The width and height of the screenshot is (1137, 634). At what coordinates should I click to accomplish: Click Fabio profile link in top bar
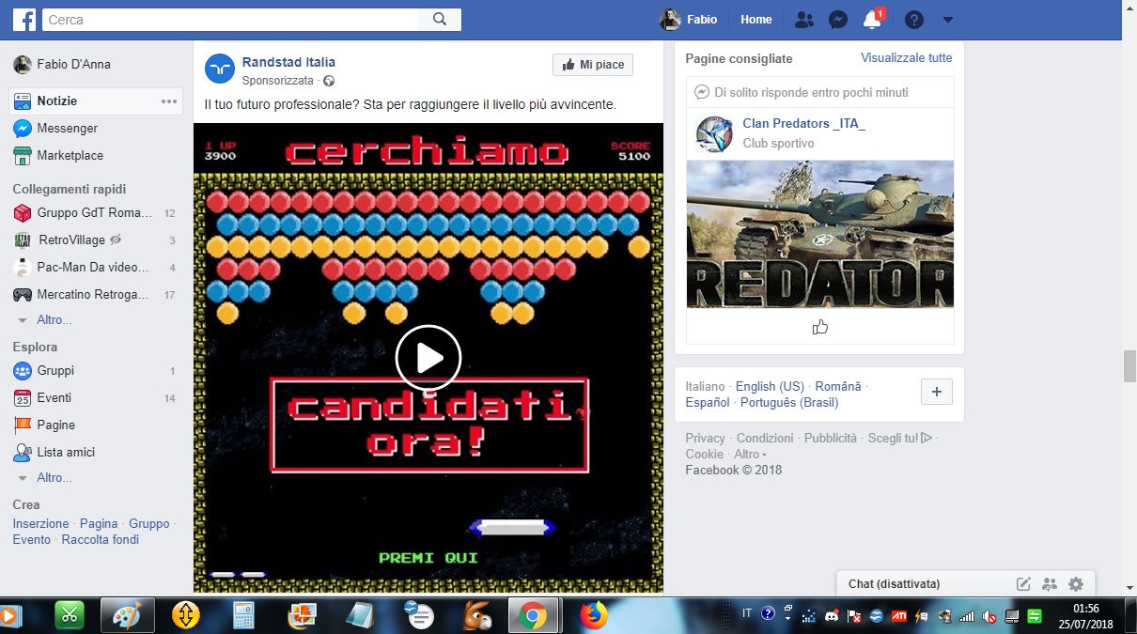point(690,20)
